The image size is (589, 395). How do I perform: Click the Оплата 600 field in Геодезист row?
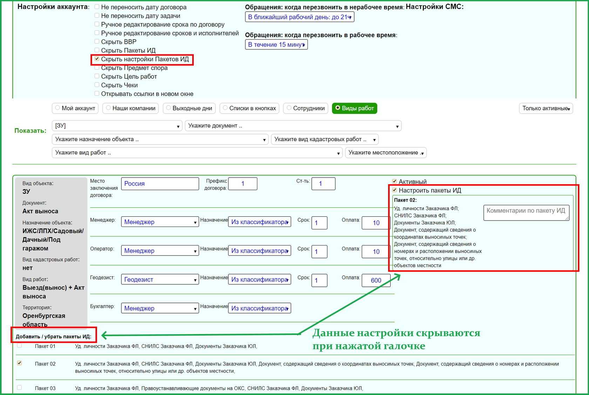point(376,280)
